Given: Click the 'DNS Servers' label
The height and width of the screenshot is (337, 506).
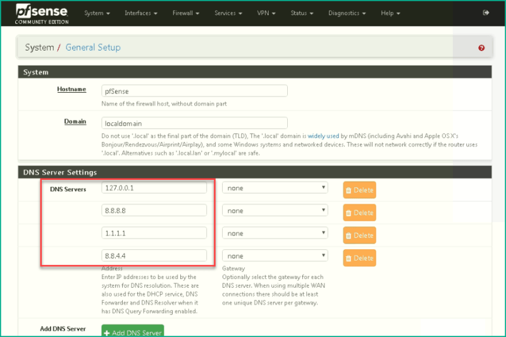Looking at the screenshot, I should click(68, 189).
